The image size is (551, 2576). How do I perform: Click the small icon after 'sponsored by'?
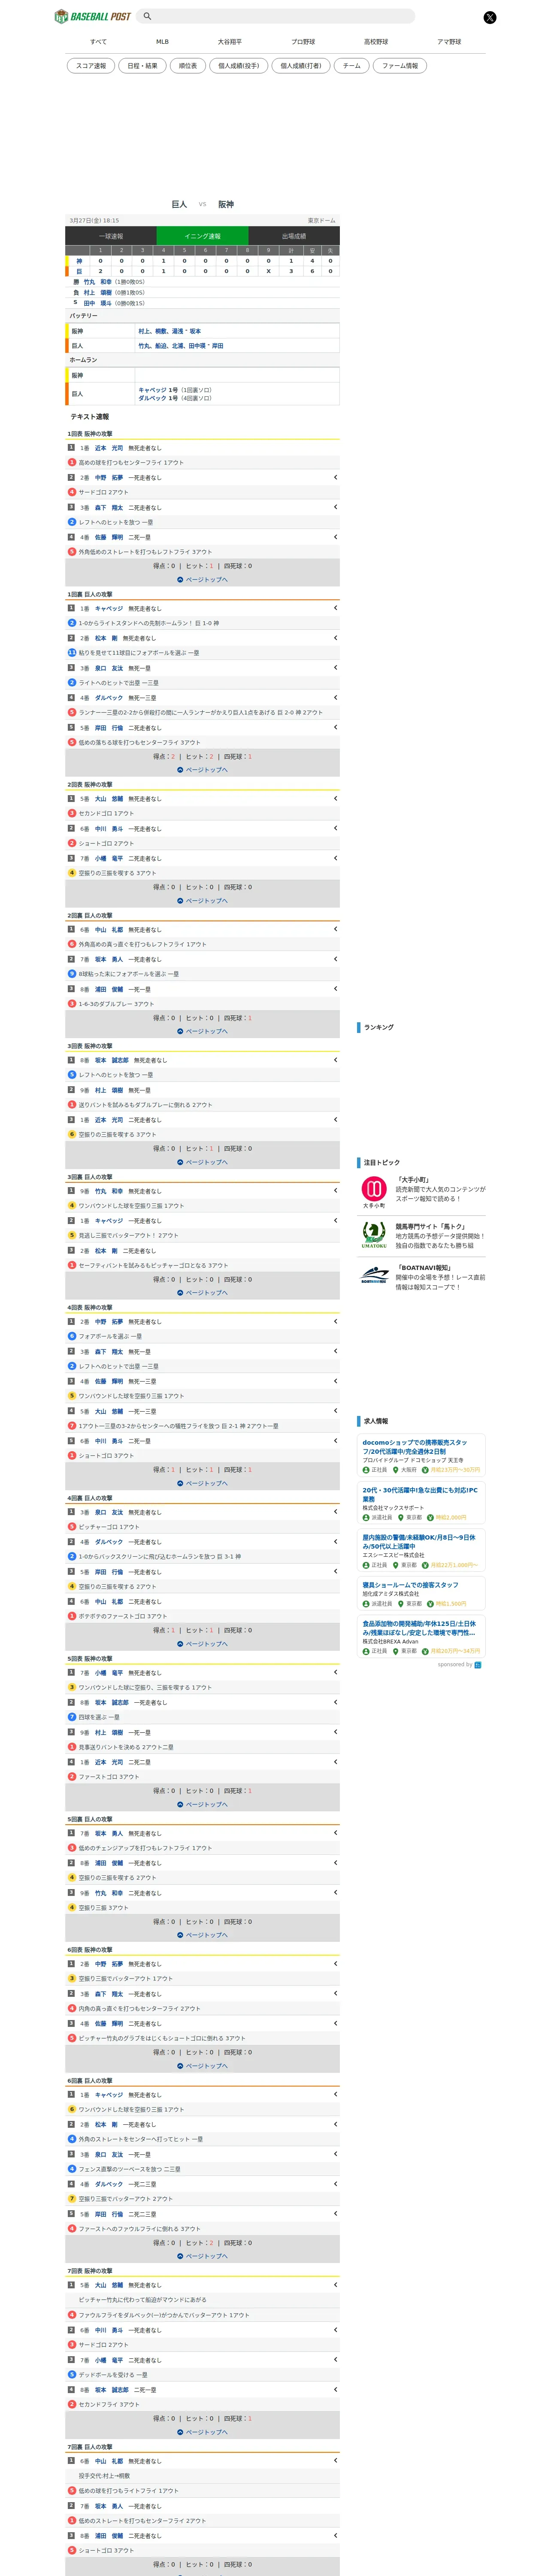tap(478, 1665)
